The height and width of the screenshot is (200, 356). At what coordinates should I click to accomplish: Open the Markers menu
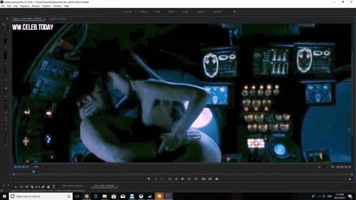36,6
